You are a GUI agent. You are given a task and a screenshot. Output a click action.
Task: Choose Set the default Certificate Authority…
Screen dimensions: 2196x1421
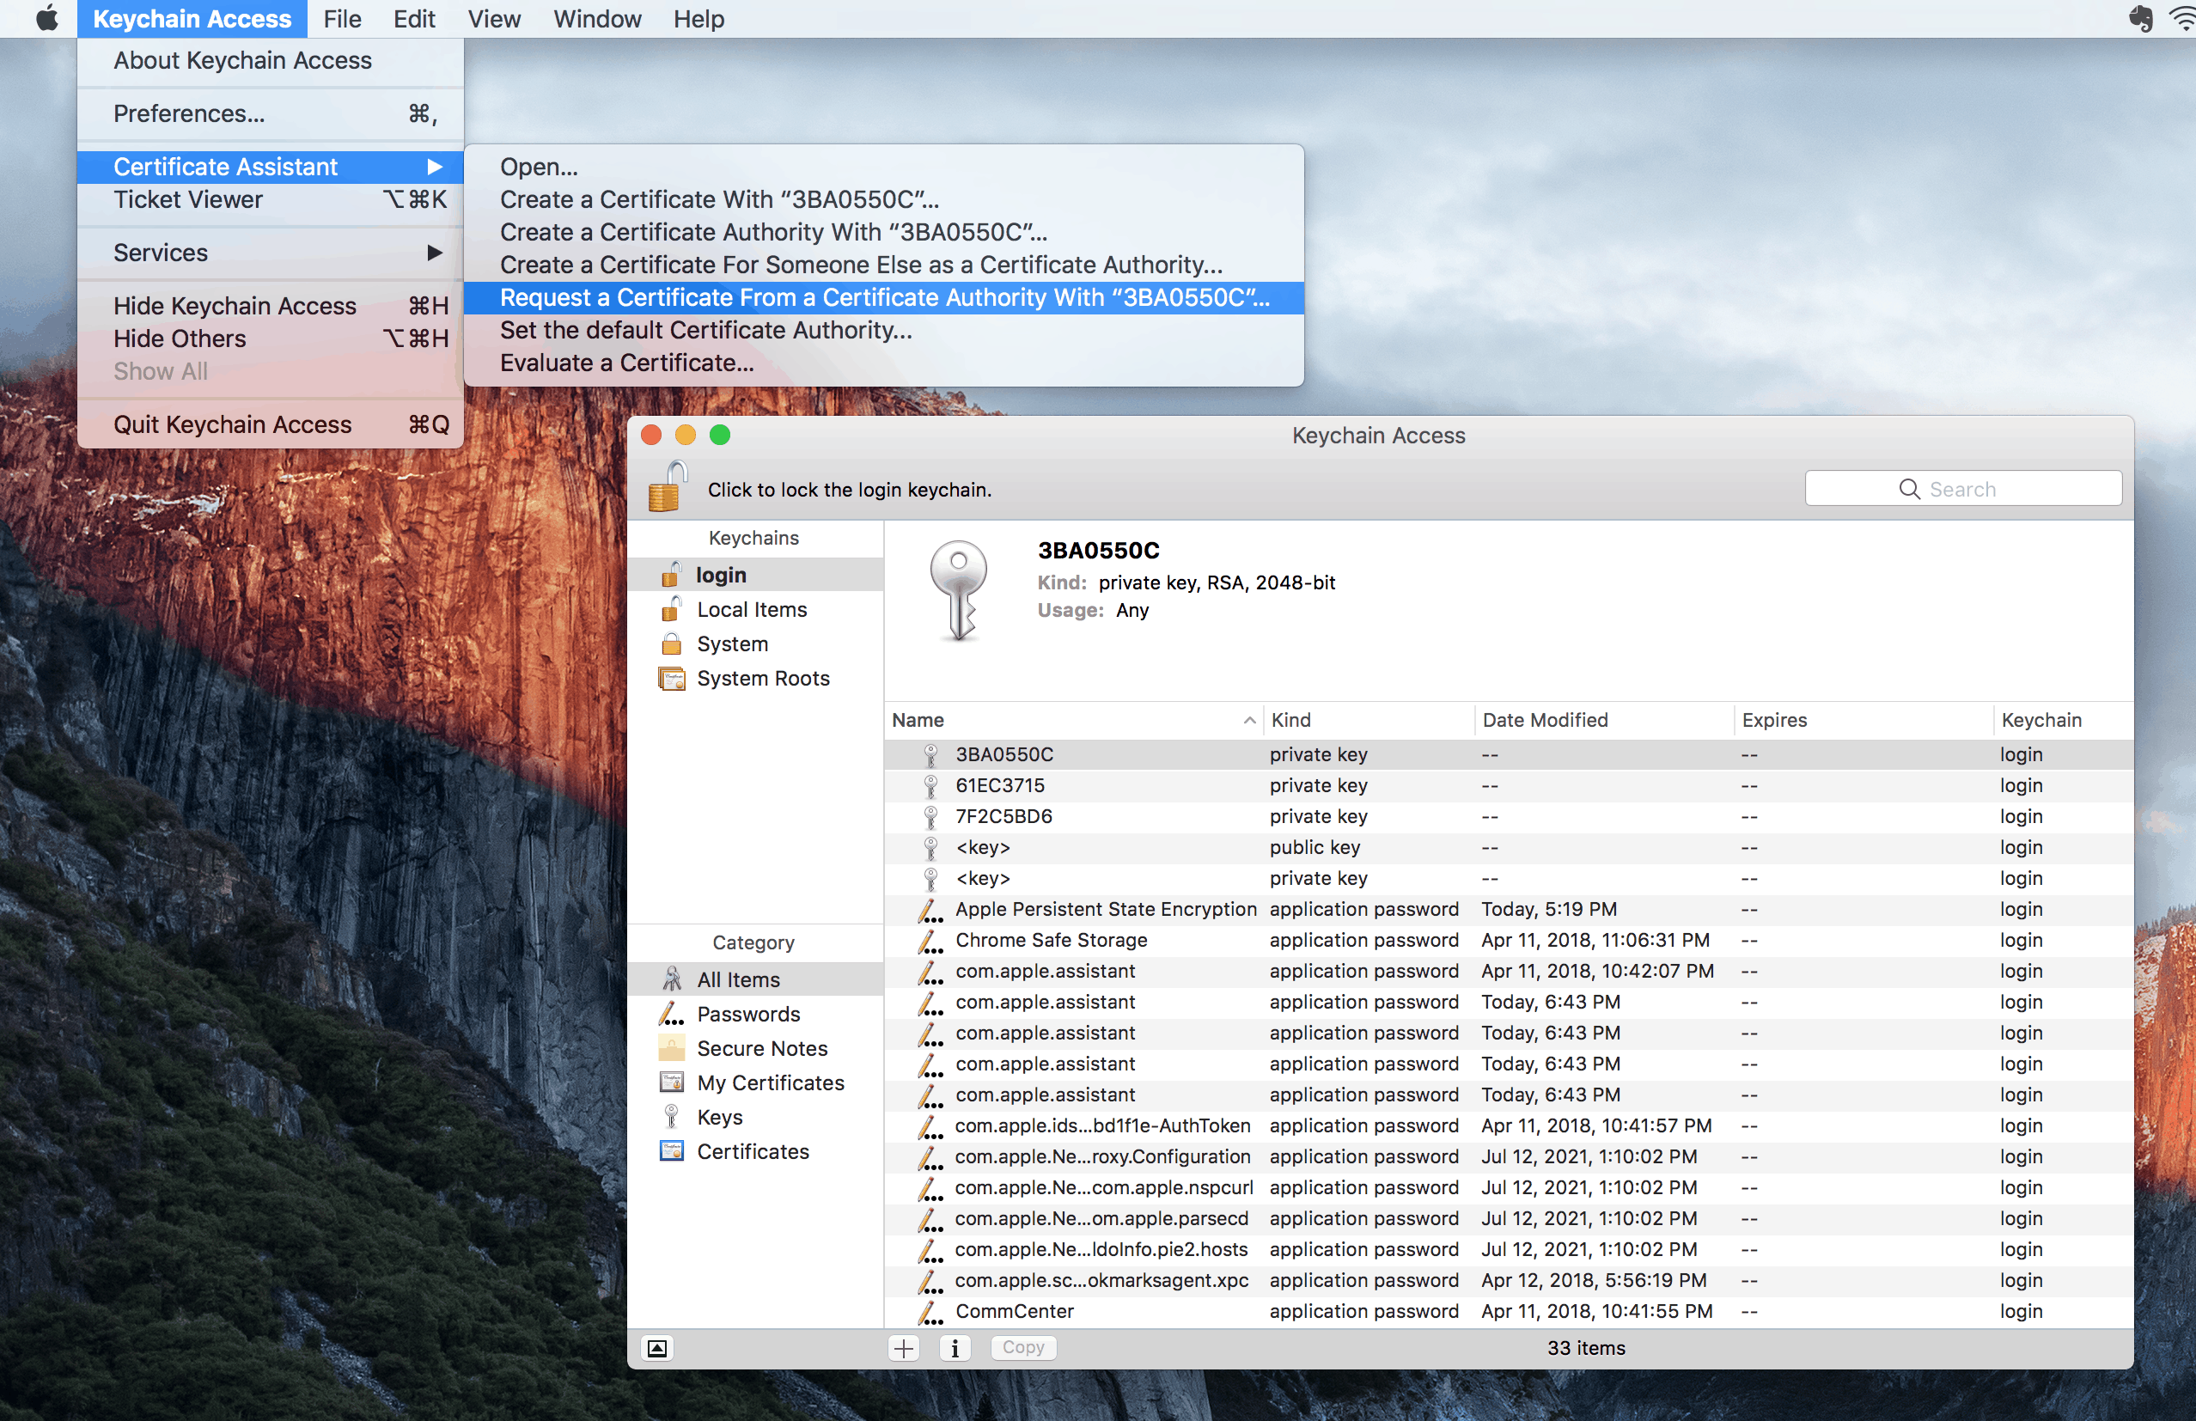coord(884,331)
